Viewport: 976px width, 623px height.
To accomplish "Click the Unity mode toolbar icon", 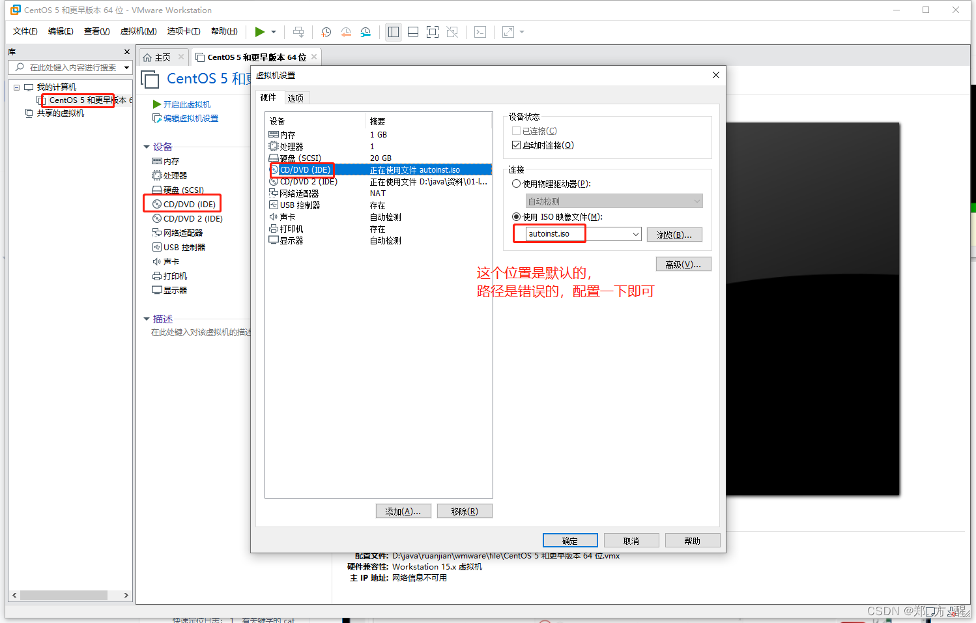I will 452,31.
